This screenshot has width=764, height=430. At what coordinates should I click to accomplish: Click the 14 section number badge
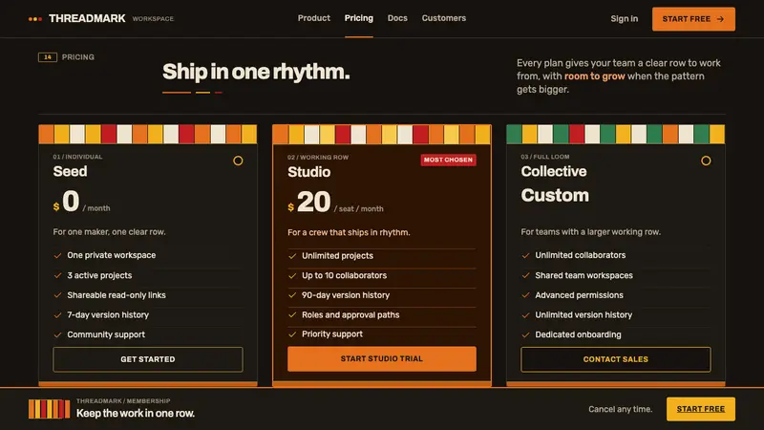click(x=47, y=57)
